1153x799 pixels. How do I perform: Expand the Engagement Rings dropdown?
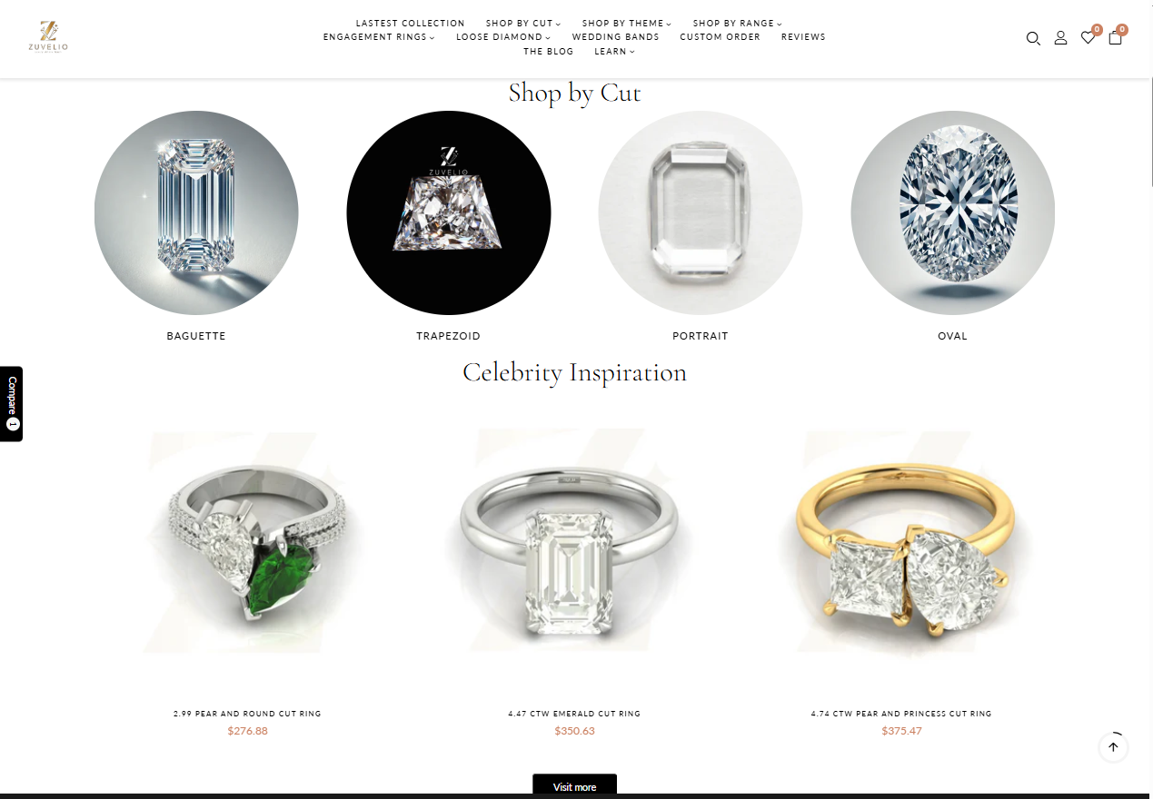[x=379, y=37]
